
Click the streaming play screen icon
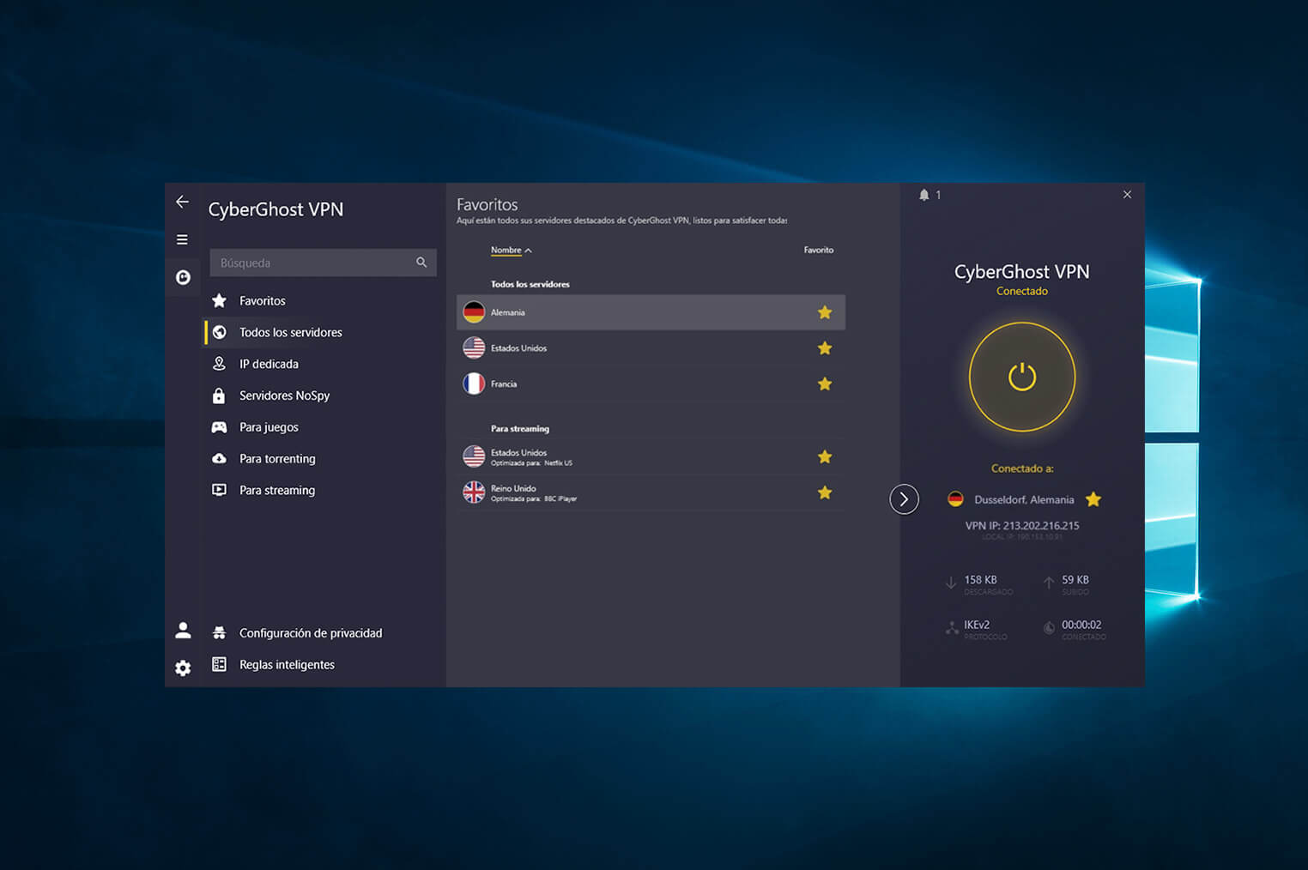click(x=219, y=490)
